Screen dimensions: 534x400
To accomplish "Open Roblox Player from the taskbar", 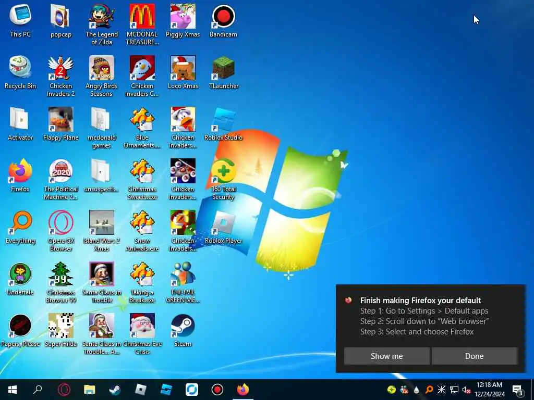I will point(141,390).
